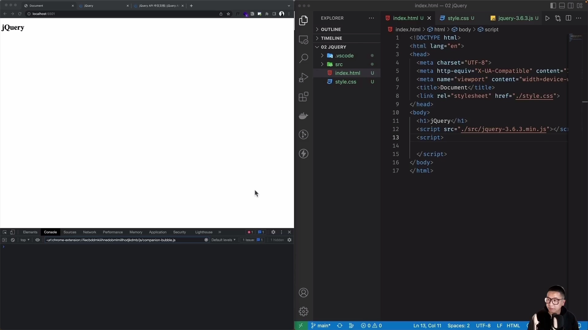The height and width of the screenshot is (330, 588).
Task: Switch to the Network tab in DevTools
Action: [x=89, y=232]
